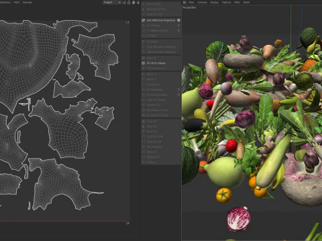Open the viewport hamburger menu icon
The width and height of the screenshot is (322, 241).
pos(184,2)
